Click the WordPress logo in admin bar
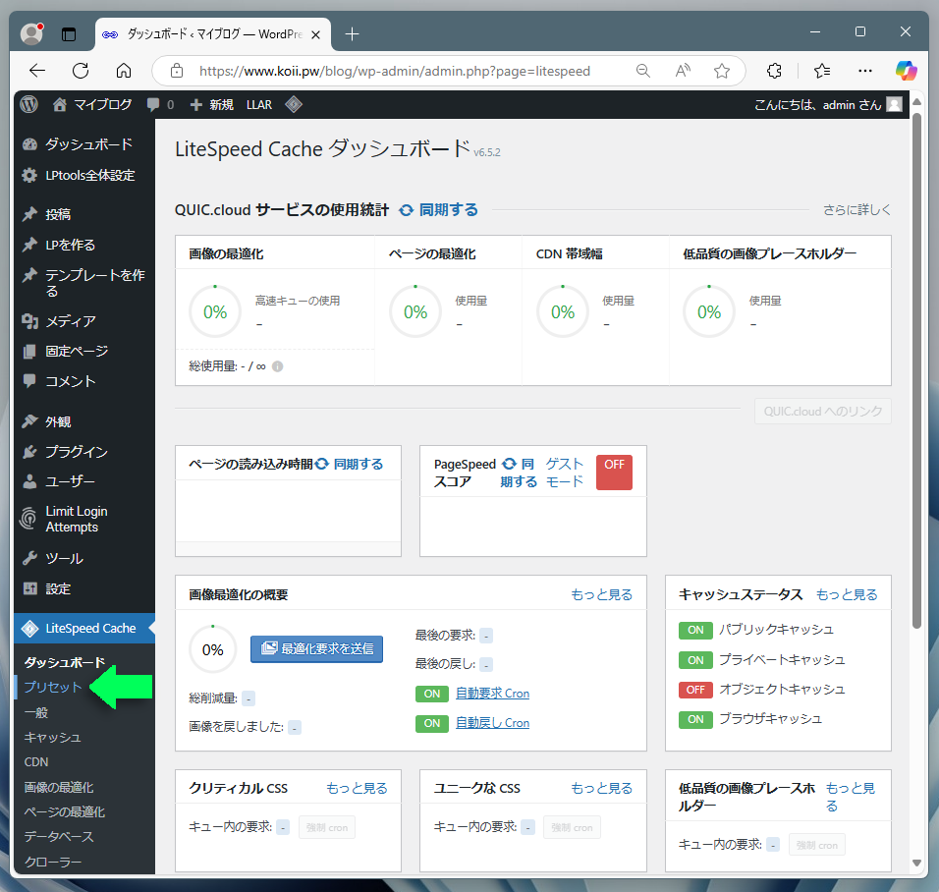 point(28,105)
